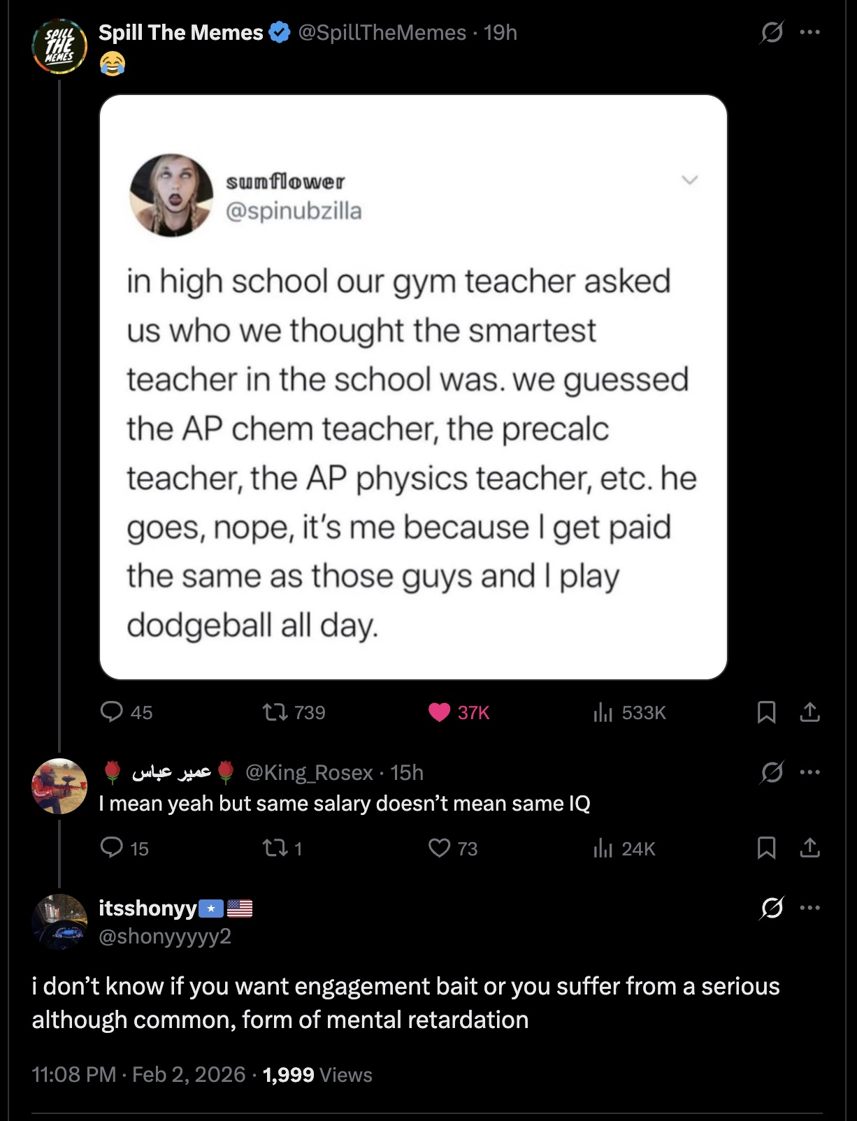Open Grok icon on Spill The Memes post
Screen dimensions: 857x1121
pos(771,33)
